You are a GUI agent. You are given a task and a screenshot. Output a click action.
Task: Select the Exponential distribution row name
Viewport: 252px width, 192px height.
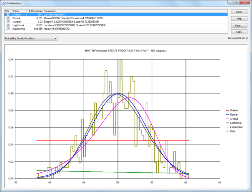click(19, 29)
